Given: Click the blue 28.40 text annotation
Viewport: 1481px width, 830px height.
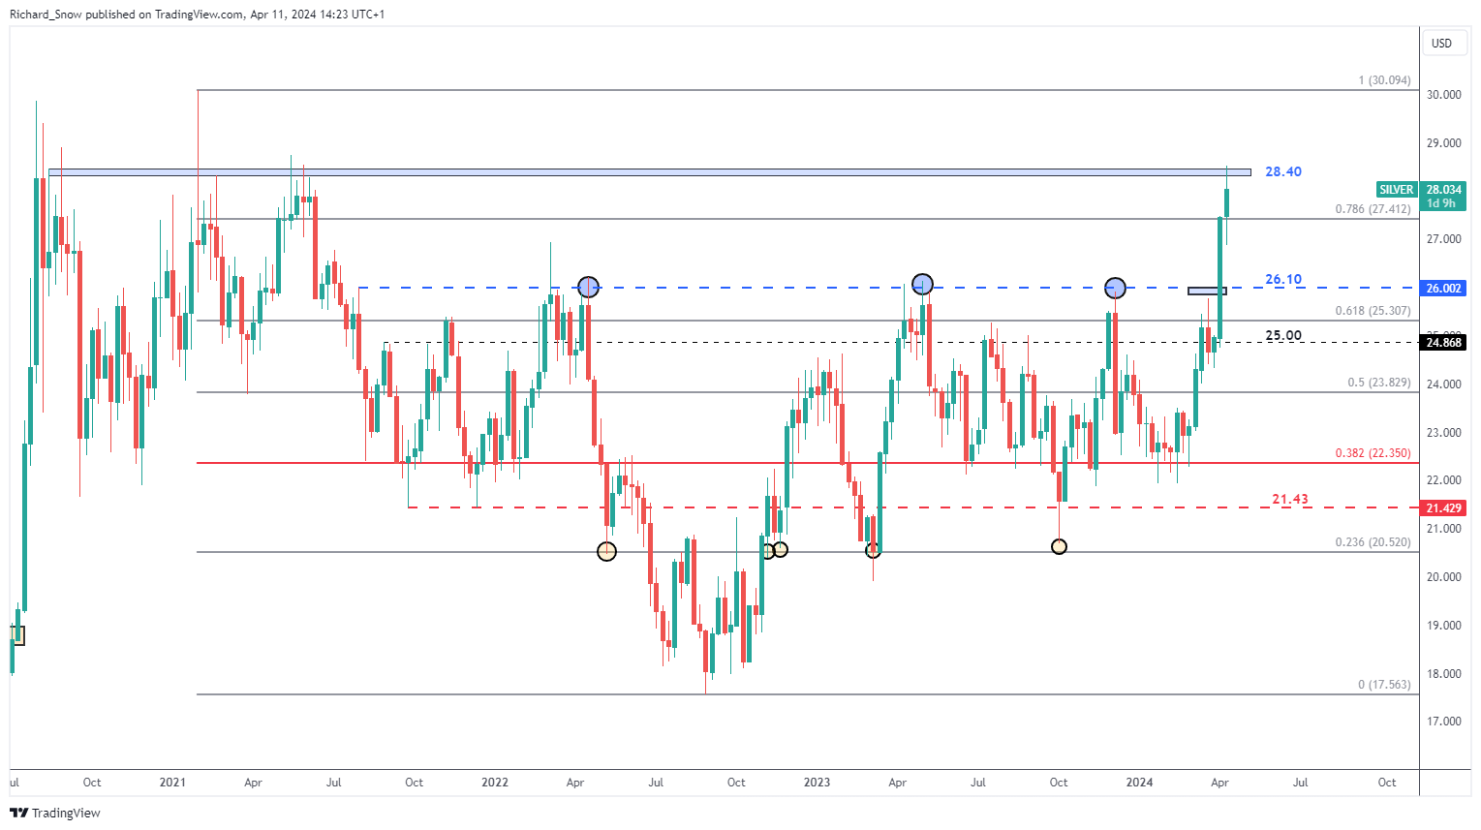Looking at the screenshot, I should (1283, 171).
